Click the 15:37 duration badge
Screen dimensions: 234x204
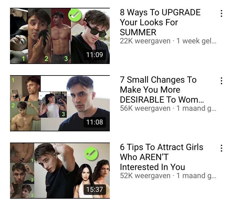95,190
